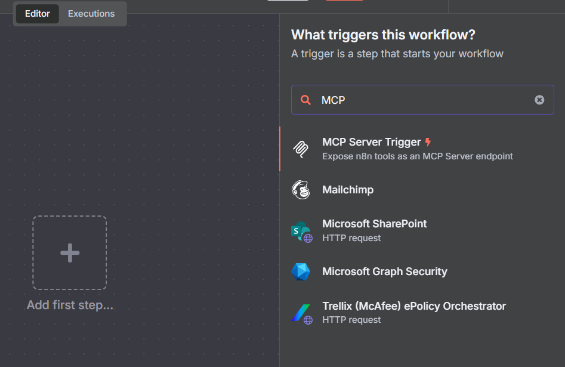The image size is (565, 367).
Task: Select Trellix (McAfee) ePolicy Orchestrator
Action: click(x=422, y=312)
